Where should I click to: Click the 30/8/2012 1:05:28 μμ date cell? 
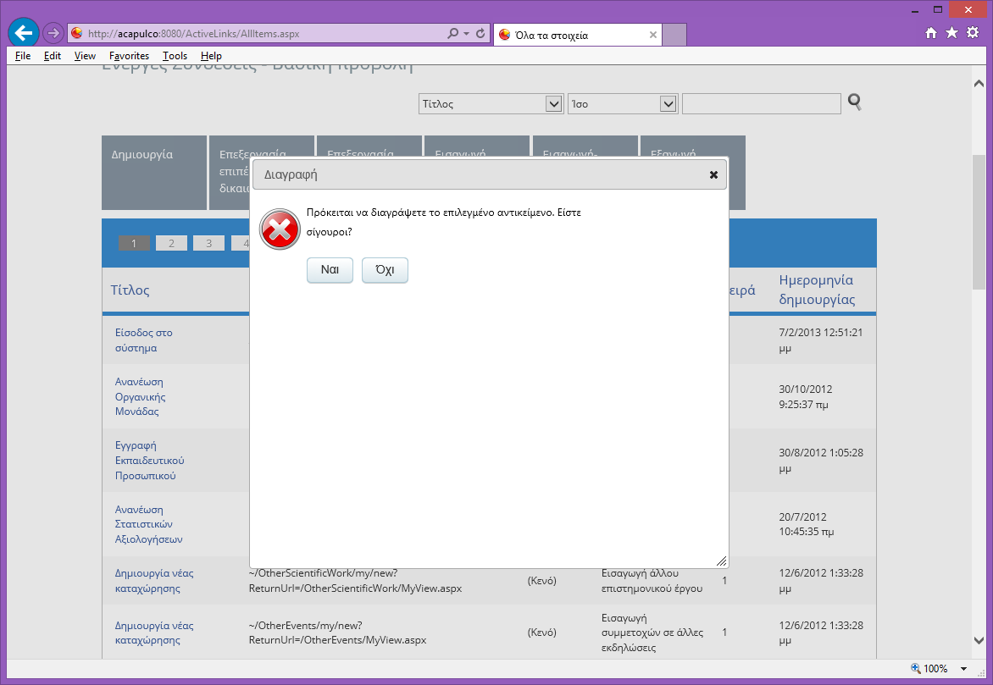821,461
